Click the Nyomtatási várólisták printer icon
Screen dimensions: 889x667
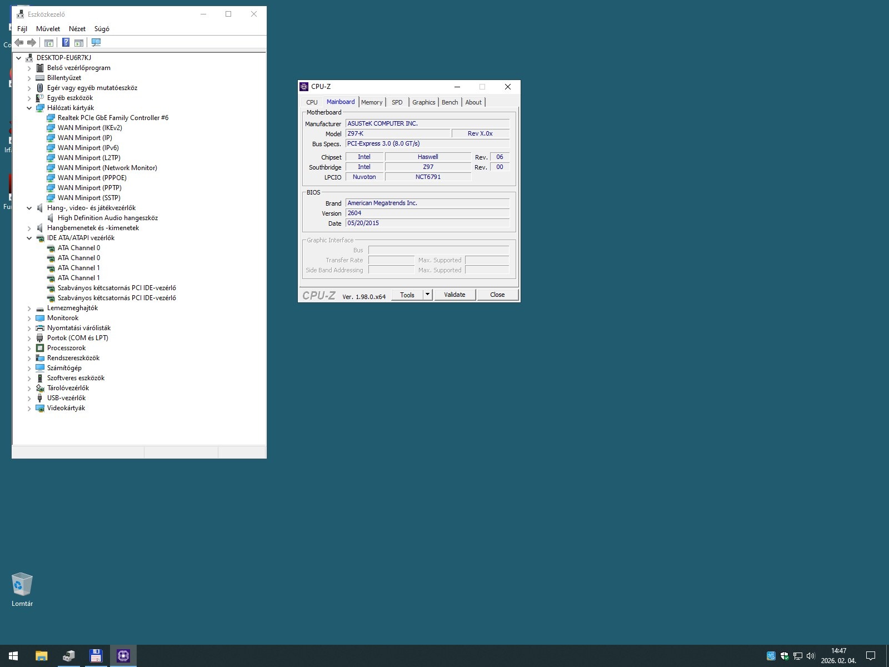40,328
